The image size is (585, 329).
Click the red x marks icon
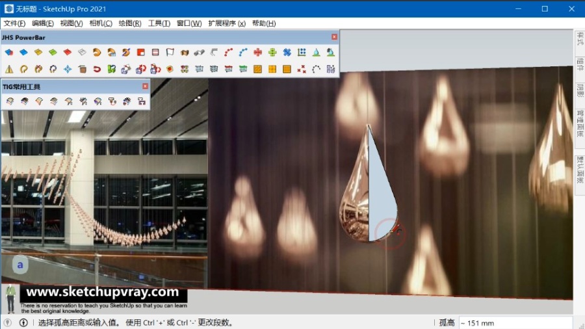pos(302,69)
